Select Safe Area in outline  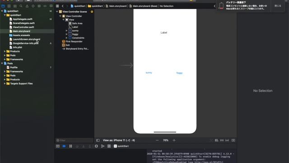pyautogui.click(x=77, y=24)
